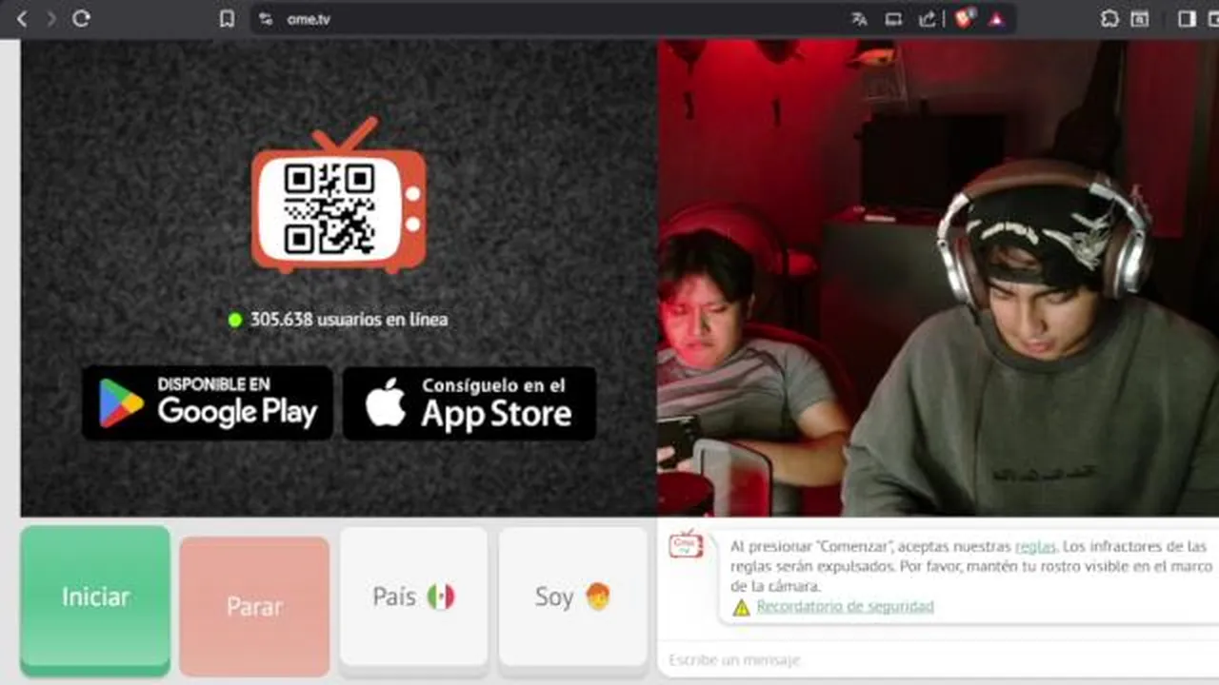Open Brave Shields icon

(964, 18)
